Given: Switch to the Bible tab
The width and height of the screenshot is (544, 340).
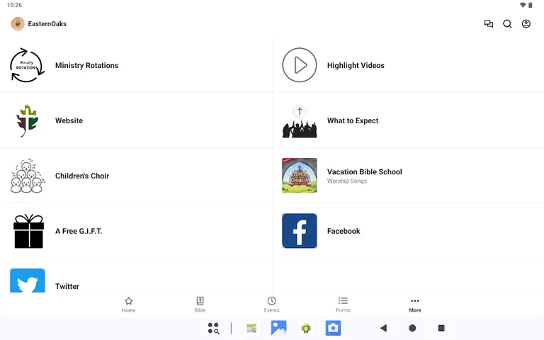Looking at the screenshot, I should point(200,305).
